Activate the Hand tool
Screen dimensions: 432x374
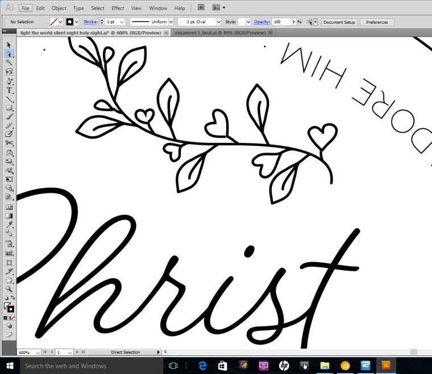pos(9,280)
